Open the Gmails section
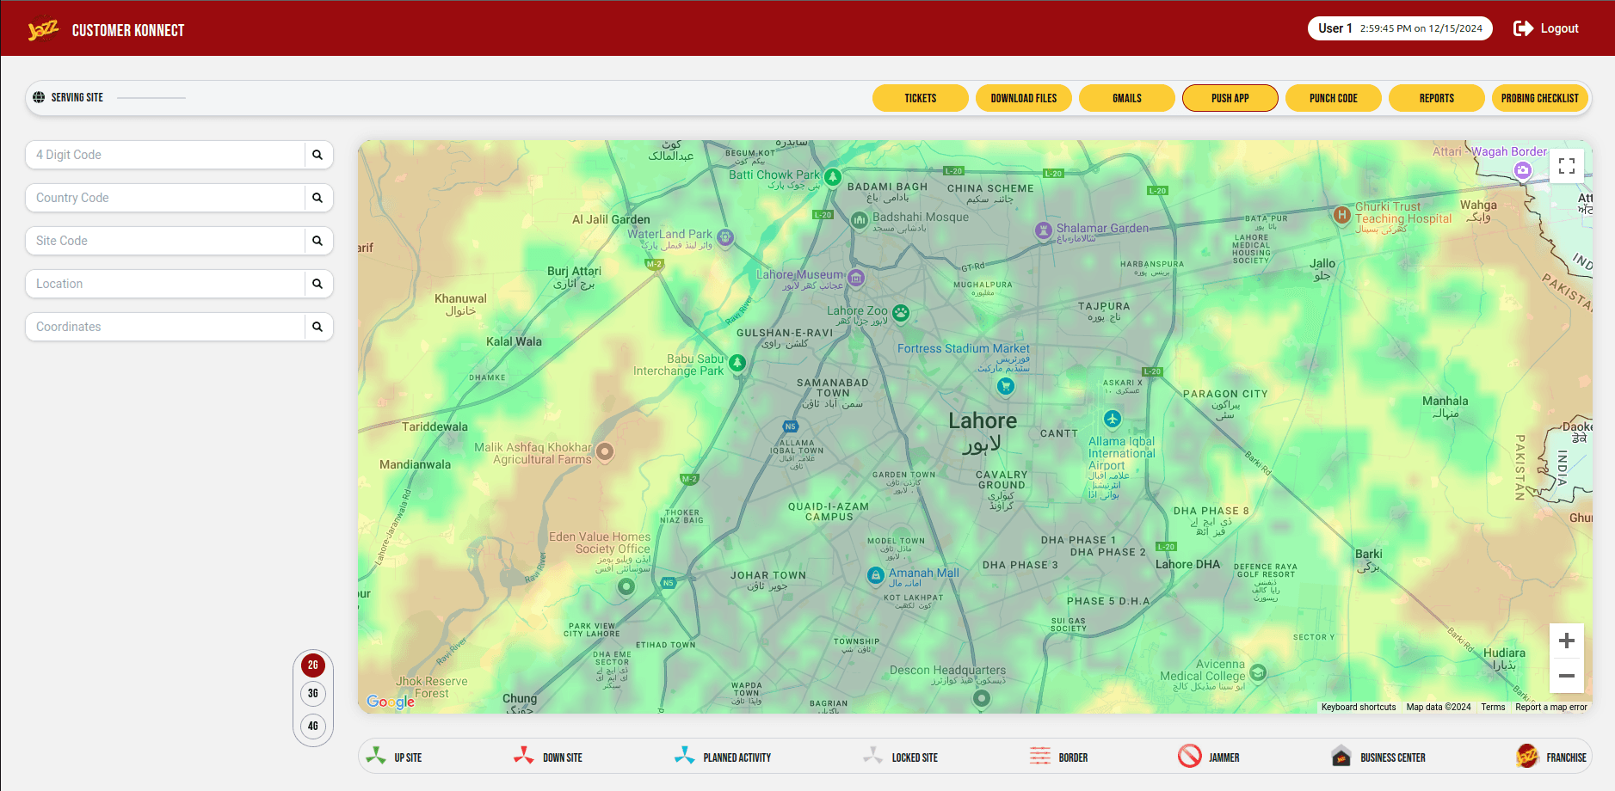The height and width of the screenshot is (791, 1615). click(1127, 98)
